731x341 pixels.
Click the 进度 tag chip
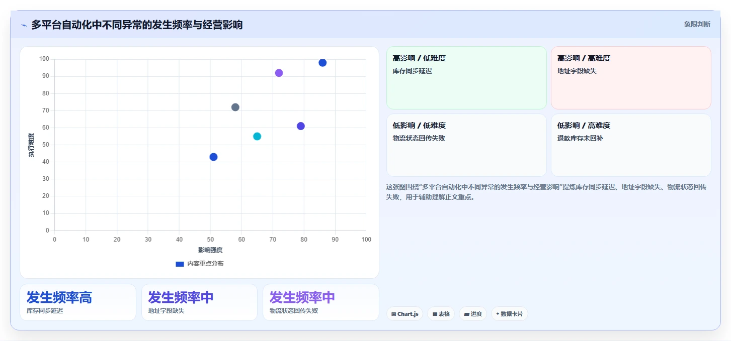click(473, 314)
